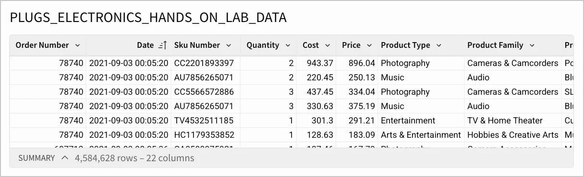Select the Cost cell 301.3
Viewport: 584px width, 177px height.
click(x=316, y=121)
